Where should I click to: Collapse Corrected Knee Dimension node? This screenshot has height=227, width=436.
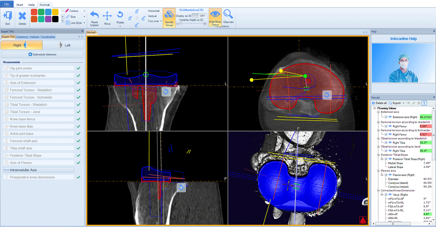(x=378, y=191)
